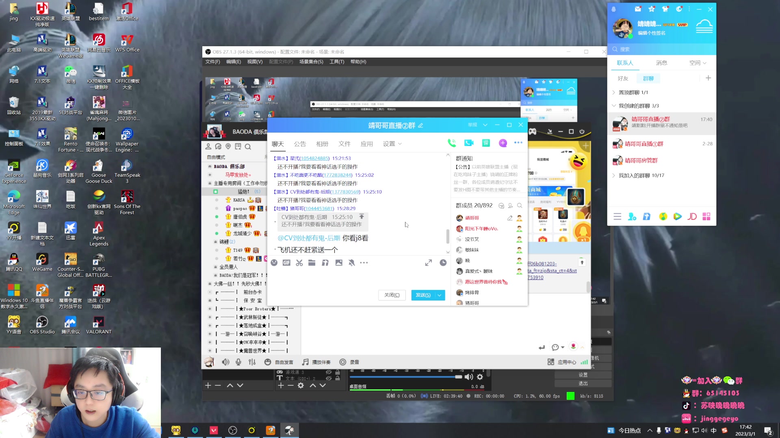Open the GIF picker in chat toolbar
Image resolution: width=780 pixels, height=438 pixels.
point(286,263)
